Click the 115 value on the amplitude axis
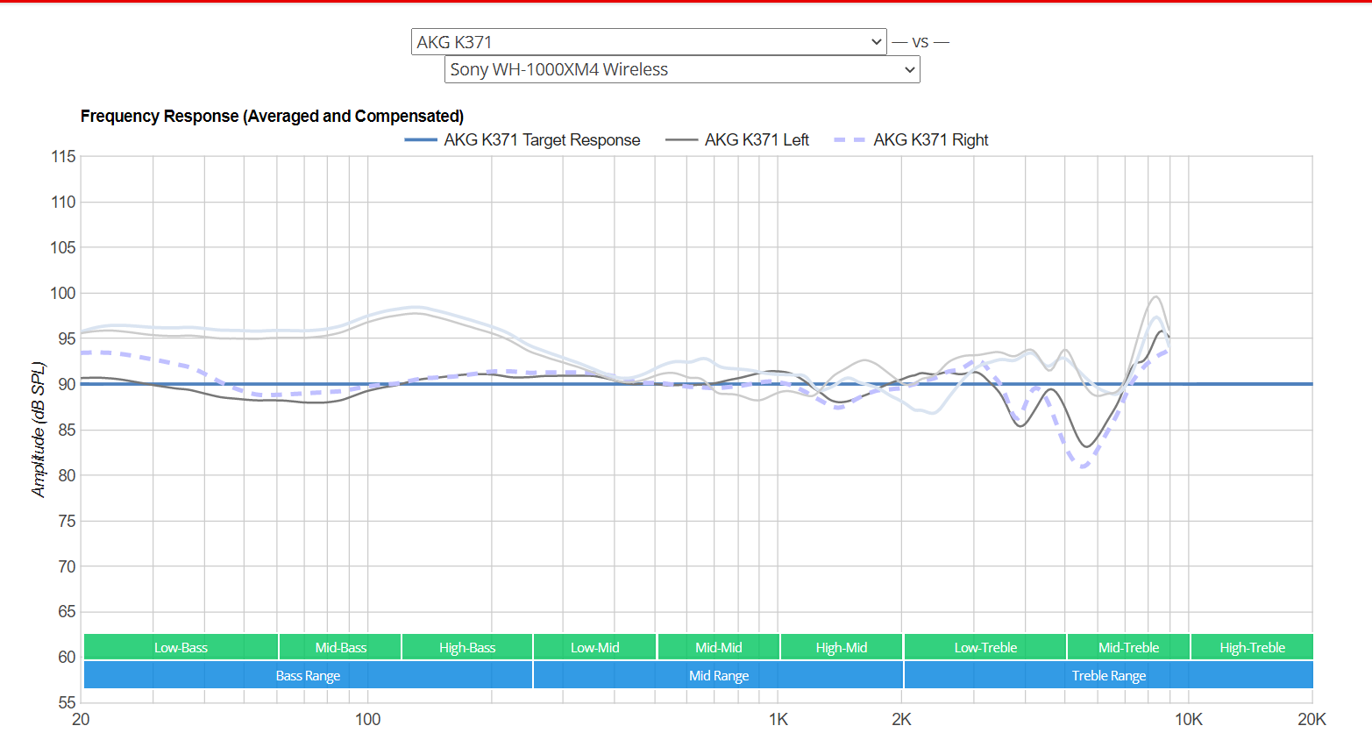The image size is (1372, 733). click(x=63, y=157)
